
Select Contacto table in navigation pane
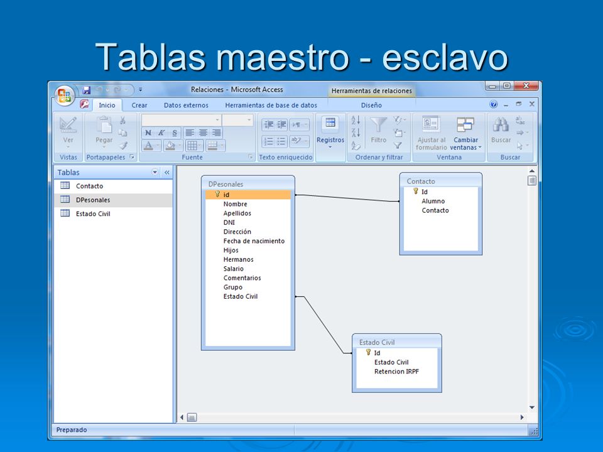(x=113, y=186)
